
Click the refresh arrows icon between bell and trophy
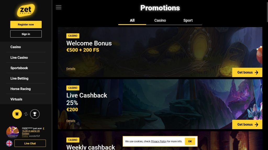(26, 114)
